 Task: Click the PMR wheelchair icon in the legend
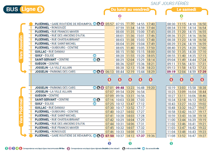pyautogui.click(x=124, y=148)
